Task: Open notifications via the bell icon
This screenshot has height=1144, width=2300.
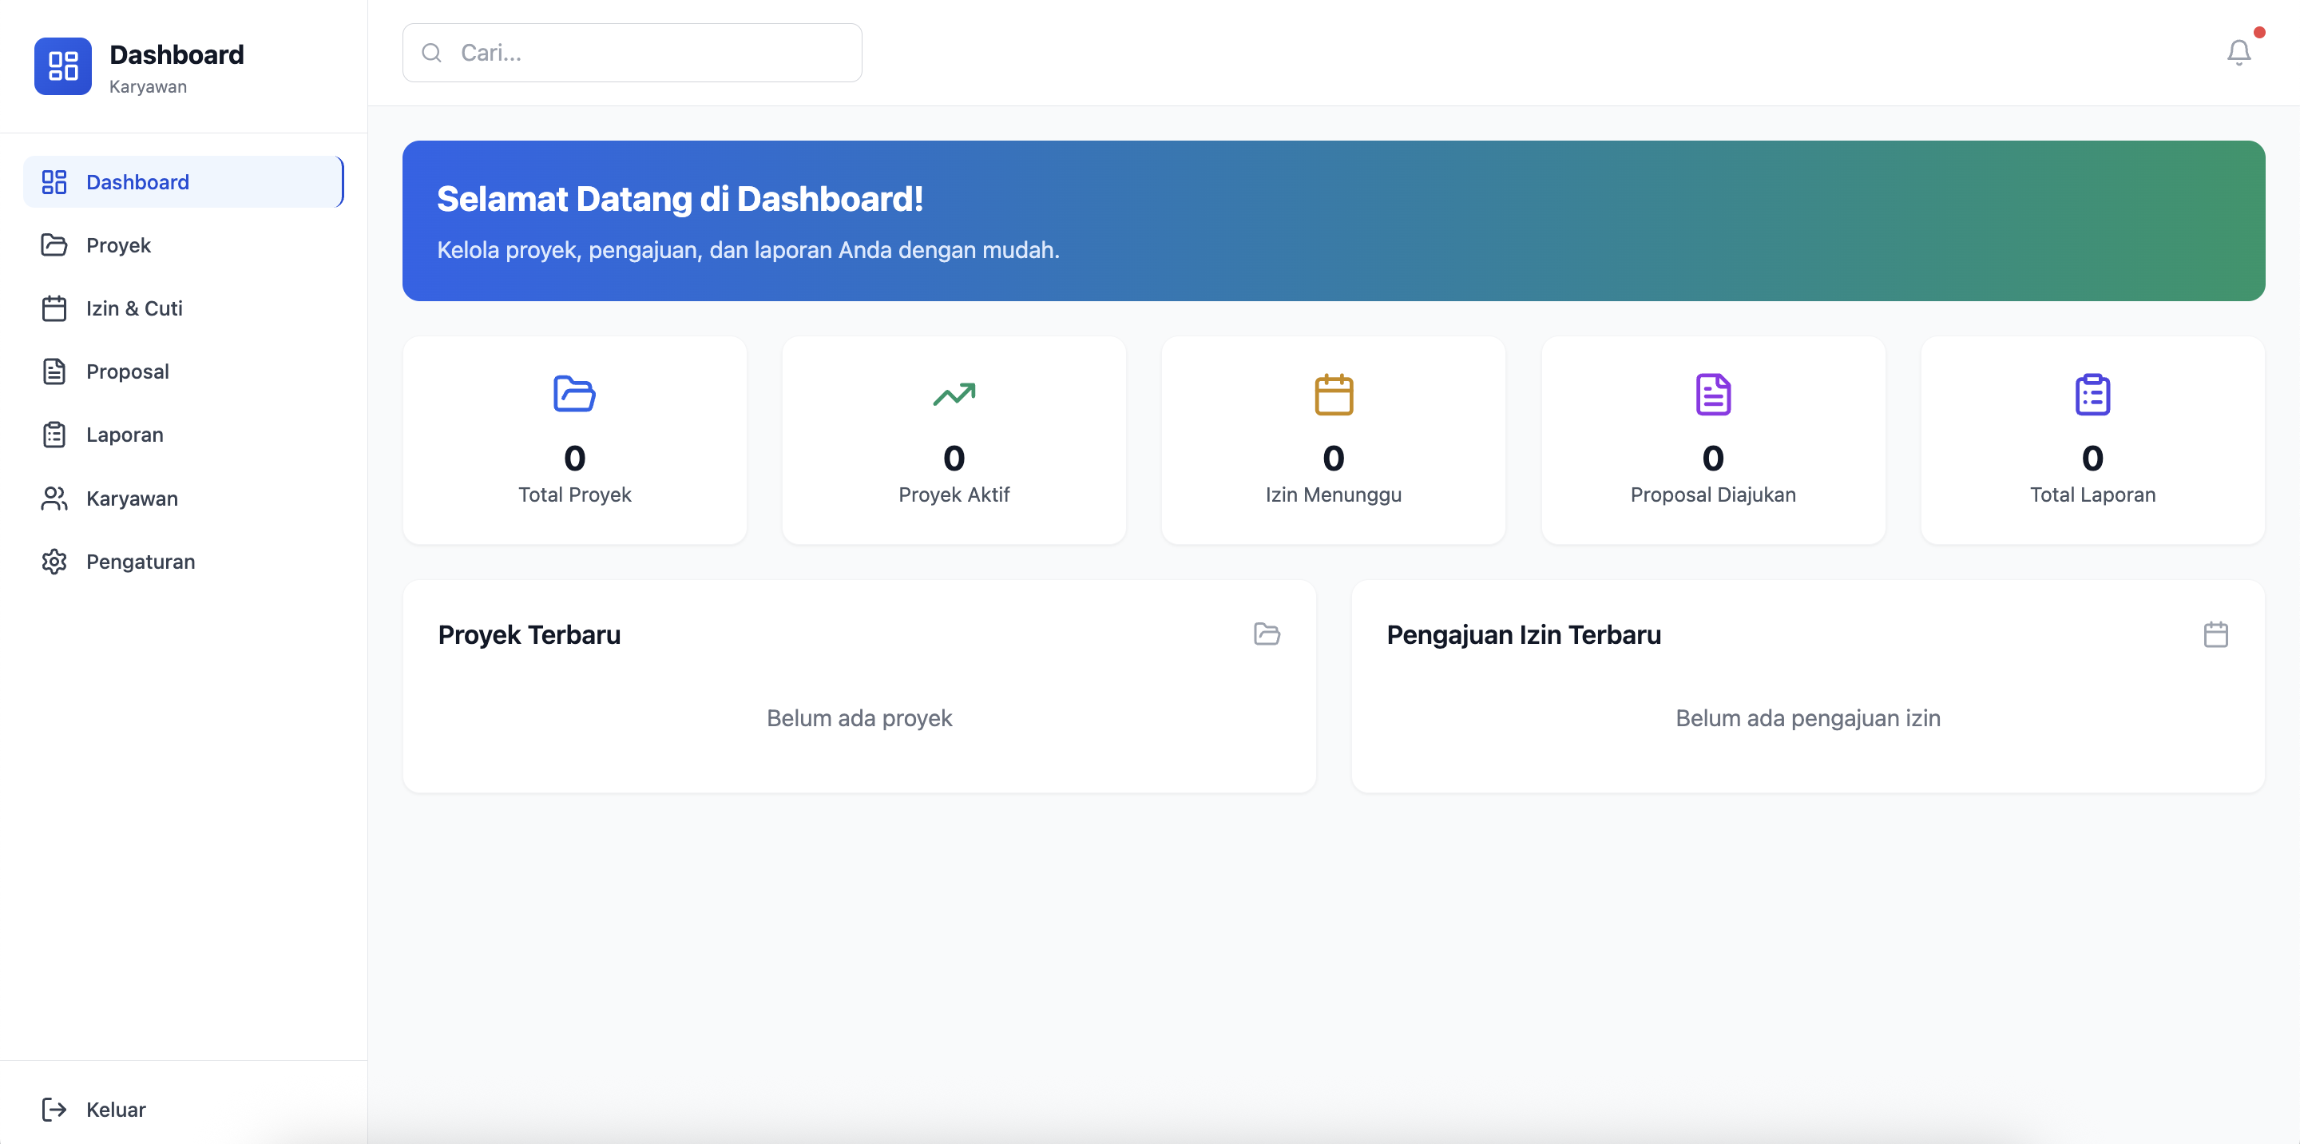Action: point(2239,53)
